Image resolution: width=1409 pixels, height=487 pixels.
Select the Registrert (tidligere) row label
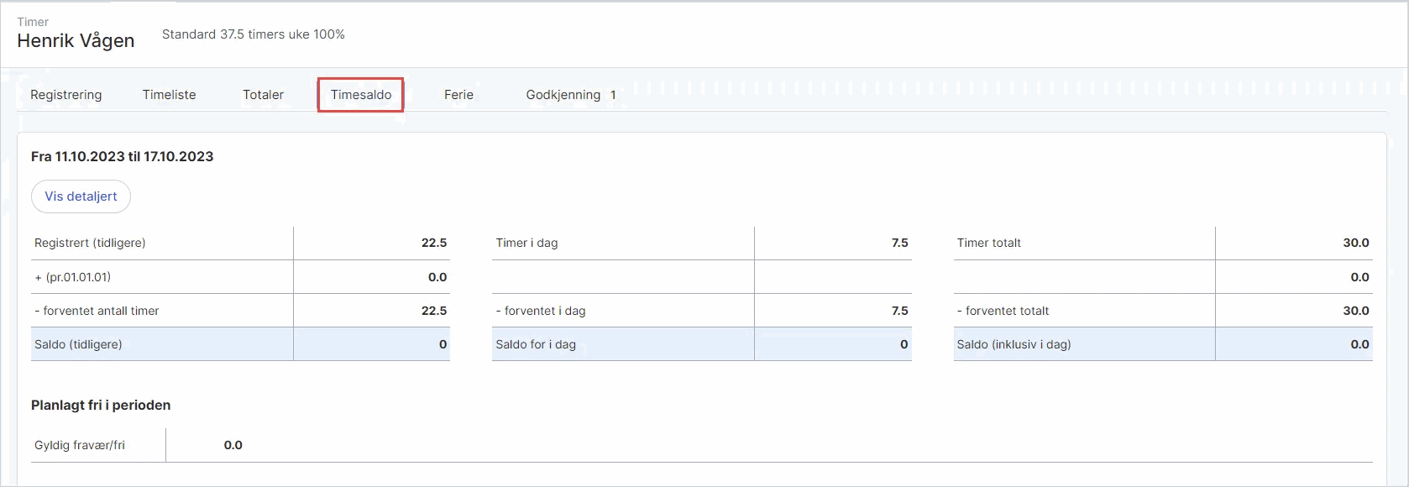point(90,243)
